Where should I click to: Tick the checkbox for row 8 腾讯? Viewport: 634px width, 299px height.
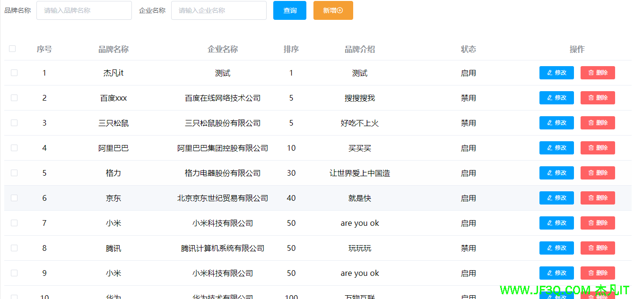pyautogui.click(x=14, y=248)
